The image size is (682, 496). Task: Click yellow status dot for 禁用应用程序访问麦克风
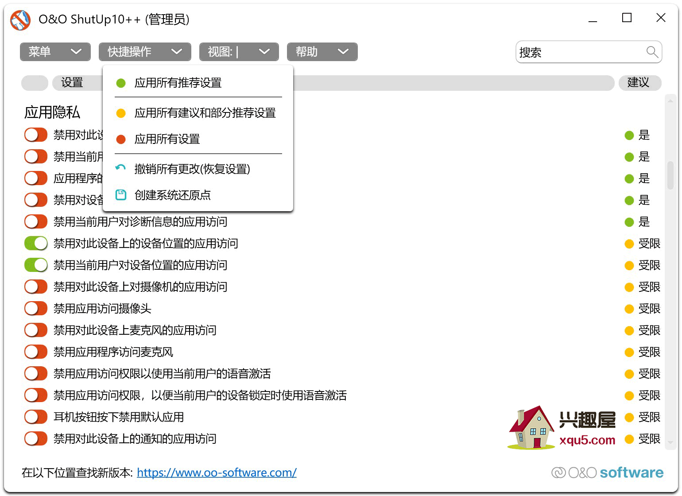[x=629, y=352]
